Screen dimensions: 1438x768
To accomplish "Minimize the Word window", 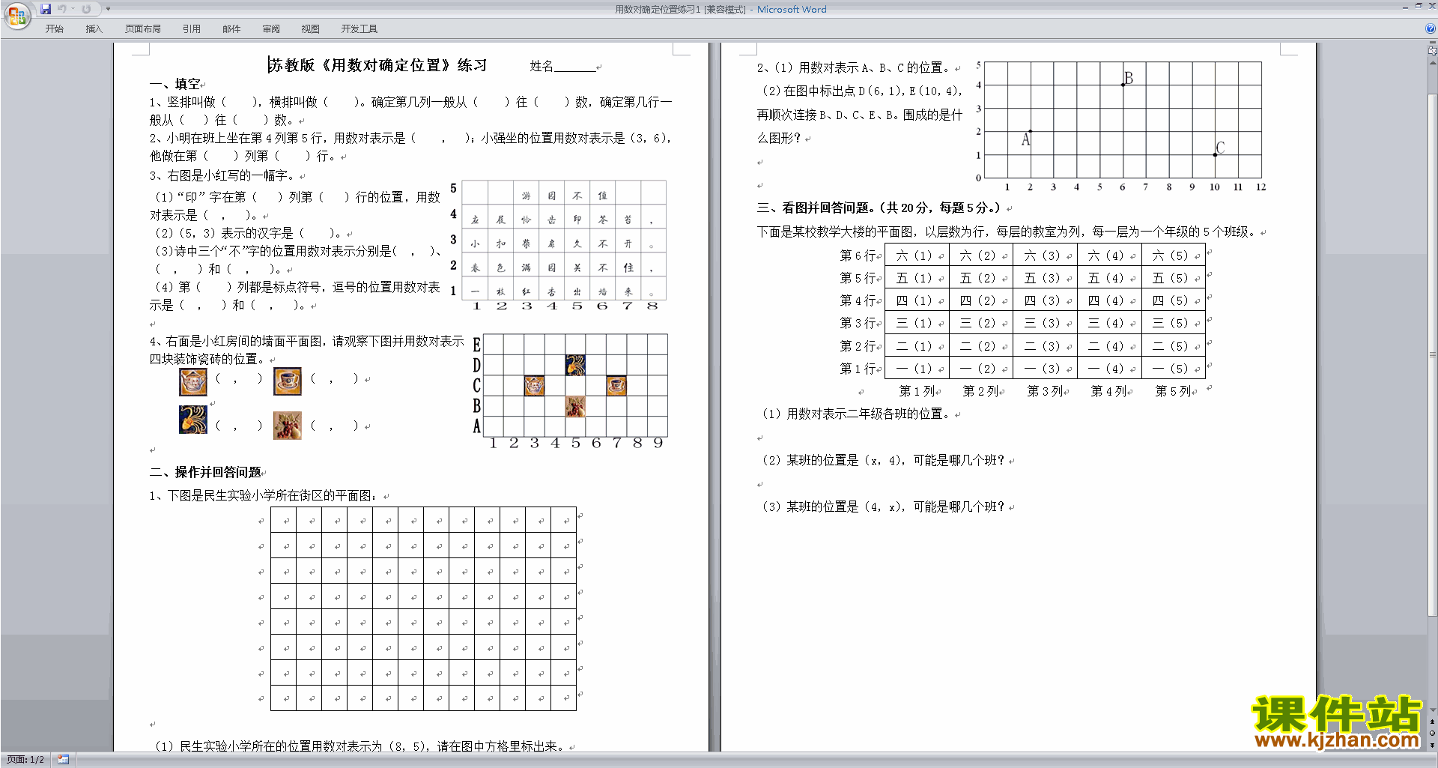I will click(x=1405, y=7).
